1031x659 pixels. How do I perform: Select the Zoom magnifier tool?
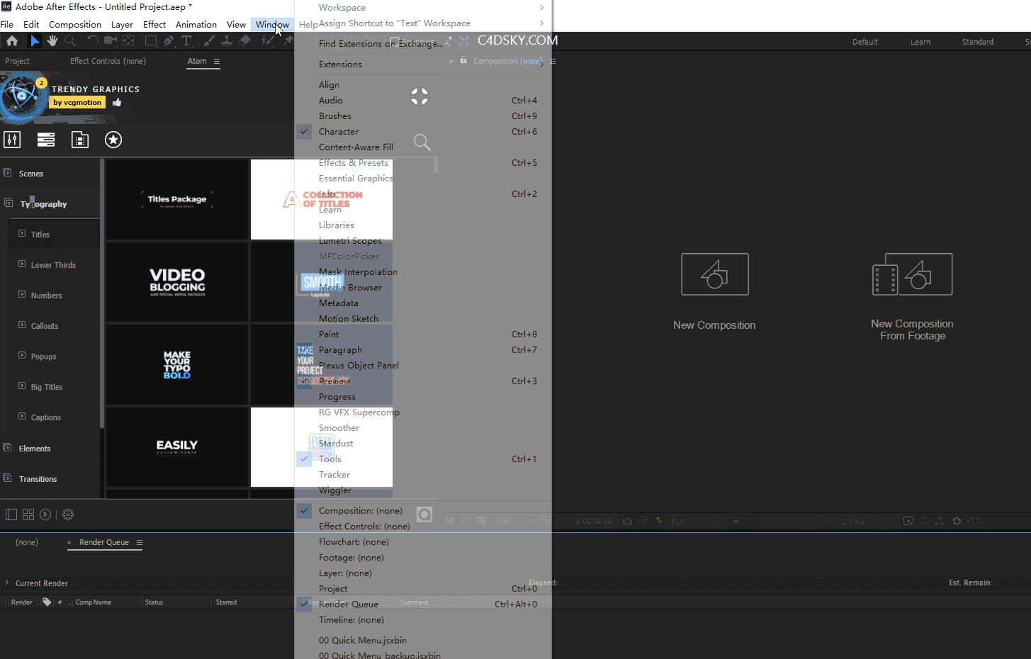70,41
